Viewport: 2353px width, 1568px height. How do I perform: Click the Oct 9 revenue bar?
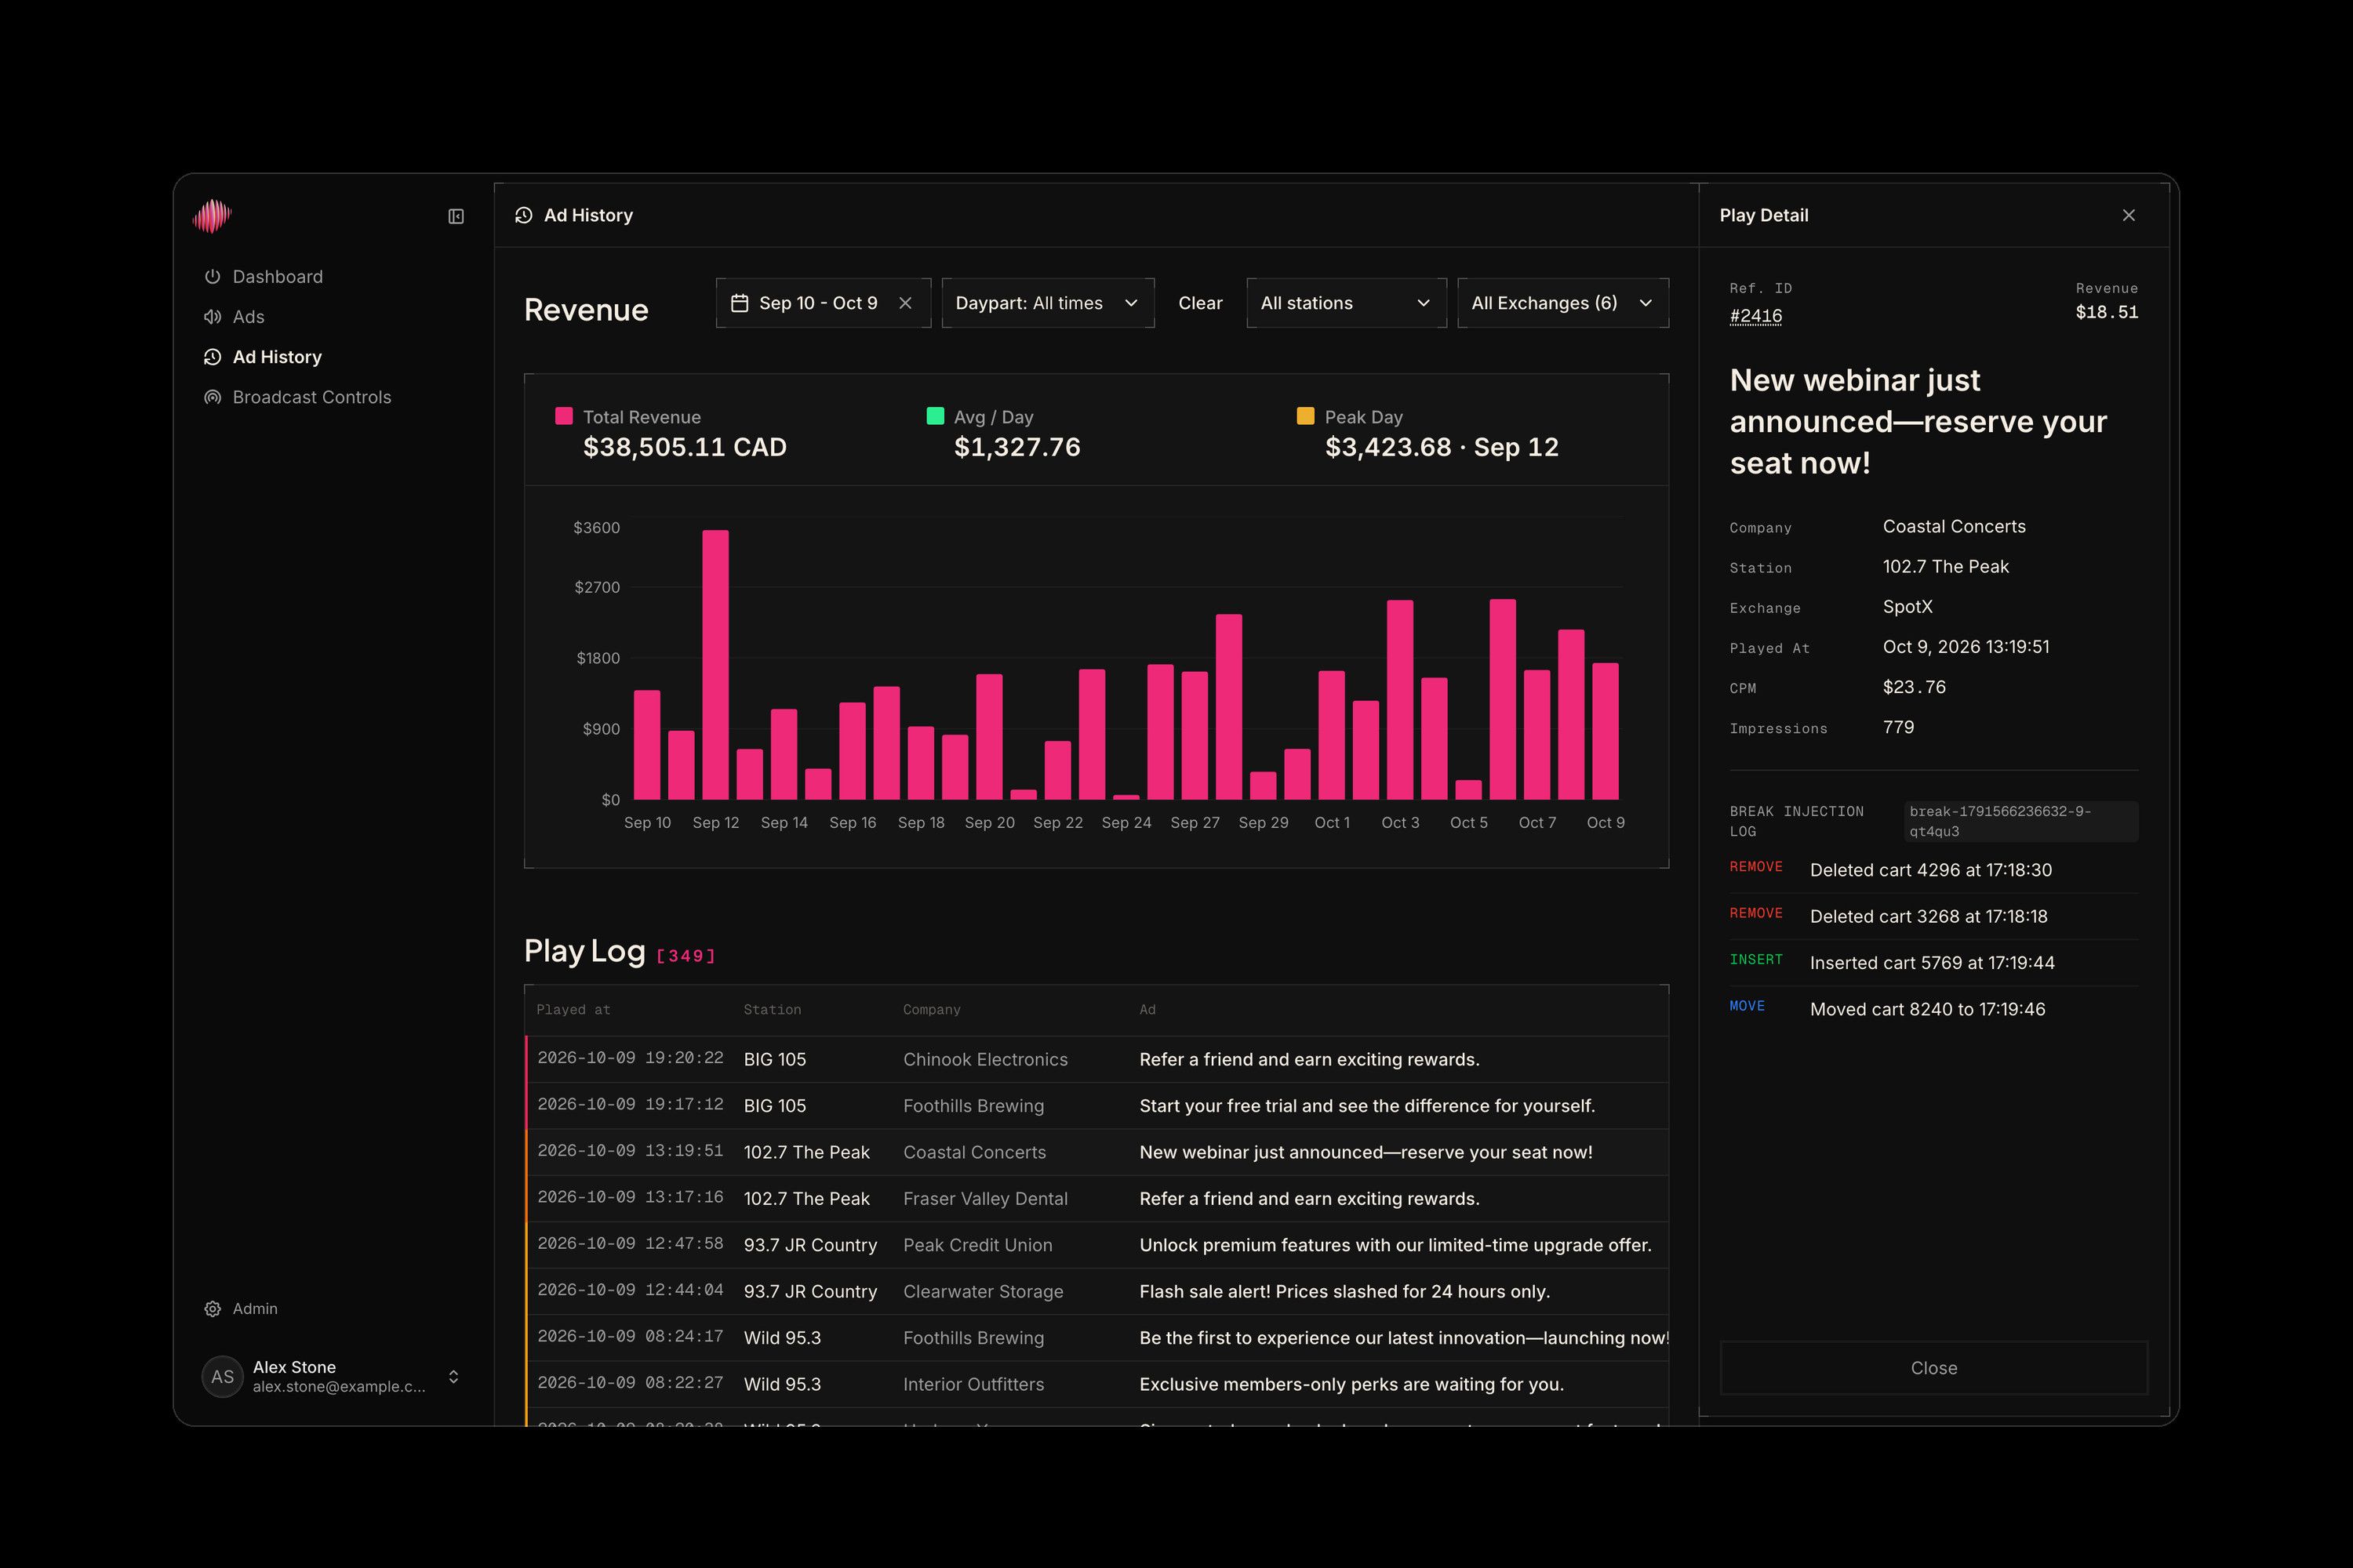point(1606,731)
